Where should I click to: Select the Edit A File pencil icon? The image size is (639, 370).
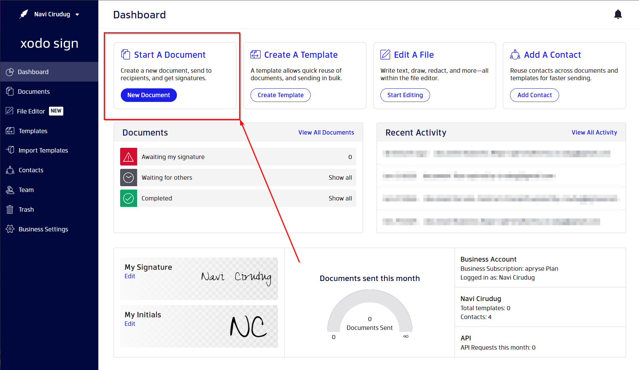coord(385,54)
